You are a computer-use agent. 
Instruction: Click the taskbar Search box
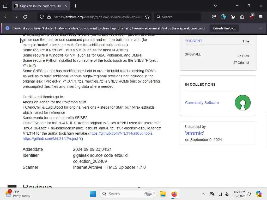(x=128, y=194)
